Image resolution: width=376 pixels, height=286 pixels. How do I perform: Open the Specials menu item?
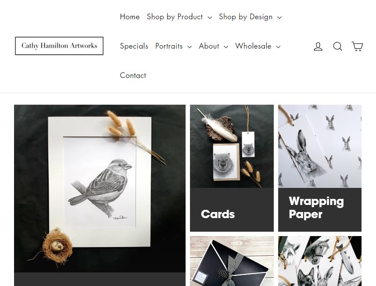pyautogui.click(x=134, y=46)
